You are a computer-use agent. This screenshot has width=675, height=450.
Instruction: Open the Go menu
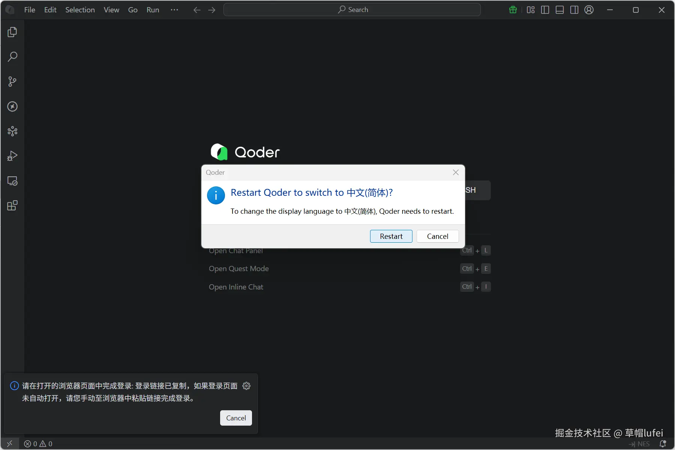[x=133, y=10]
